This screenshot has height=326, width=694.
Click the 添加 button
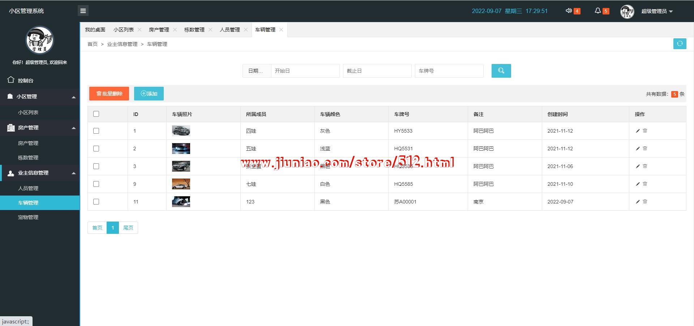coord(149,94)
